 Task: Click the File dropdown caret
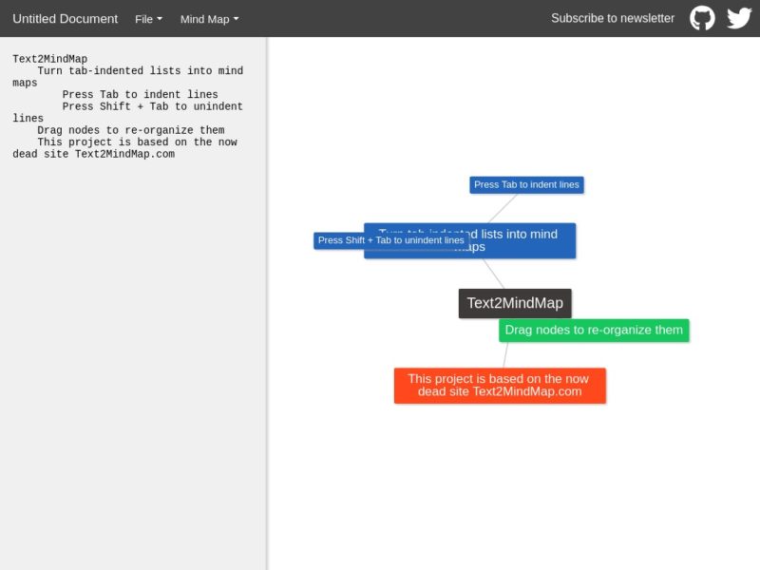coord(159,18)
